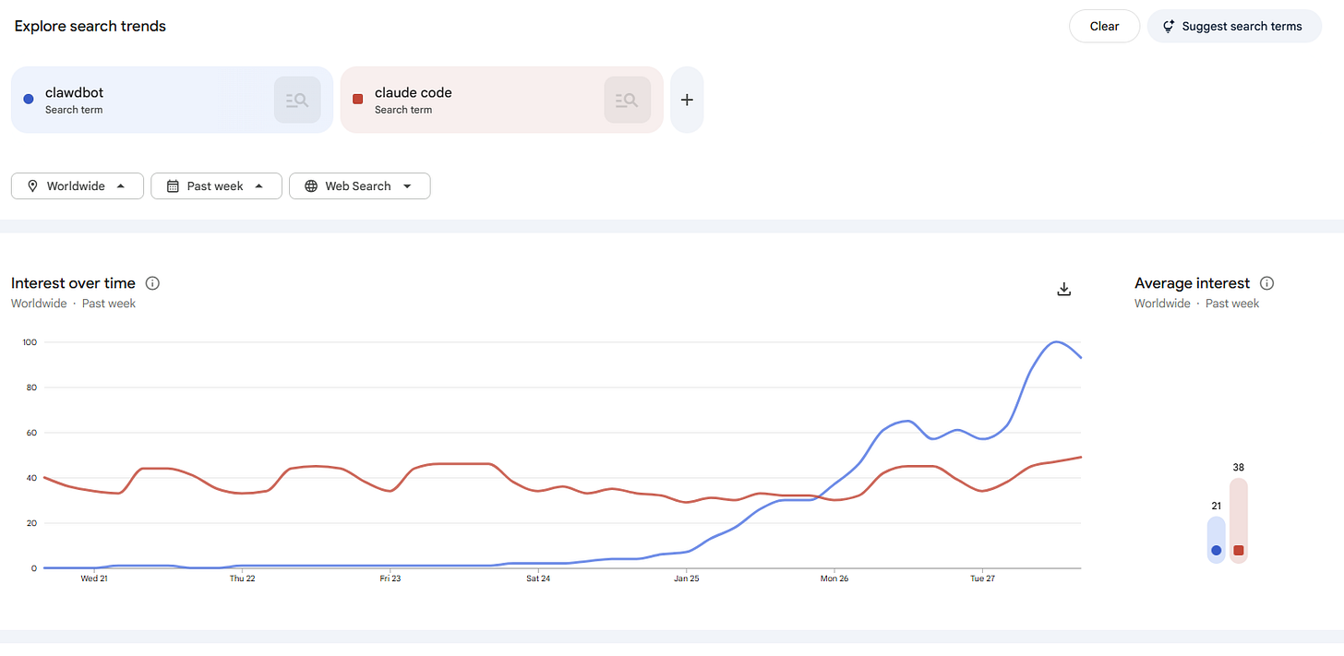Click the value 38 above the red bar
Screen dimensions: 1344x656
click(x=1239, y=467)
